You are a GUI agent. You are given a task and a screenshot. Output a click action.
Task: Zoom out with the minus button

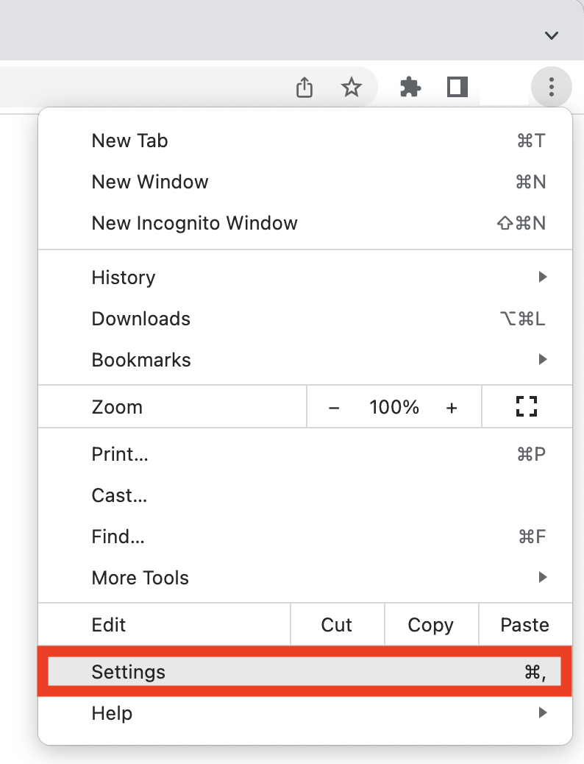pos(334,407)
